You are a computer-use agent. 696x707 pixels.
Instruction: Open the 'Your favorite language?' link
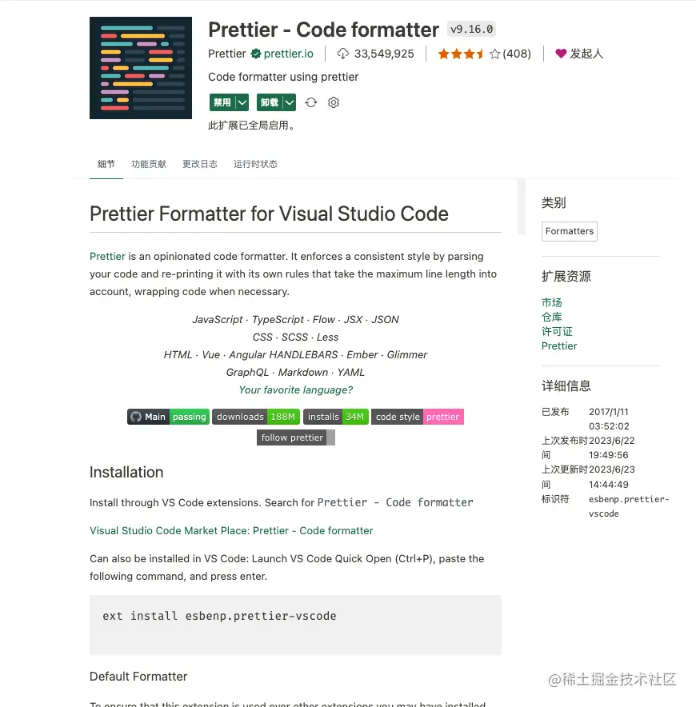[295, 389]
